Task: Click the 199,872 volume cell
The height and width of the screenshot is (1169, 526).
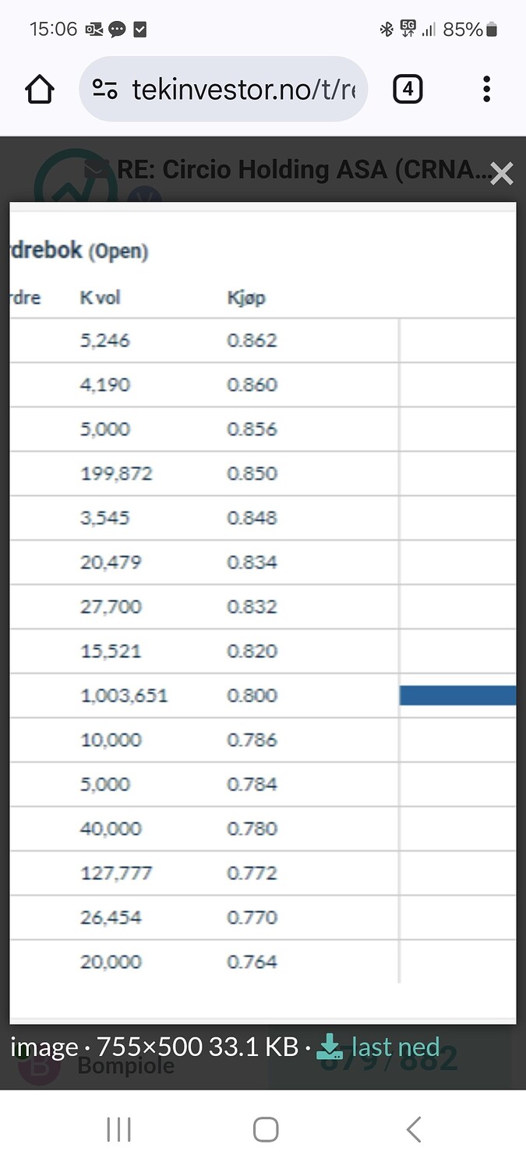Action: (x=116, y=473)
